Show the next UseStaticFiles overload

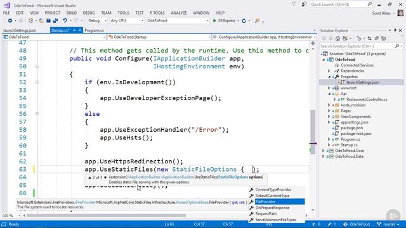point(105,177)
